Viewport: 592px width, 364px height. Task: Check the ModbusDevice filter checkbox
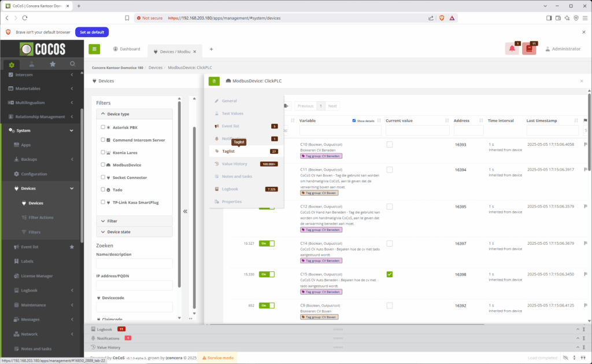[103, 165]
